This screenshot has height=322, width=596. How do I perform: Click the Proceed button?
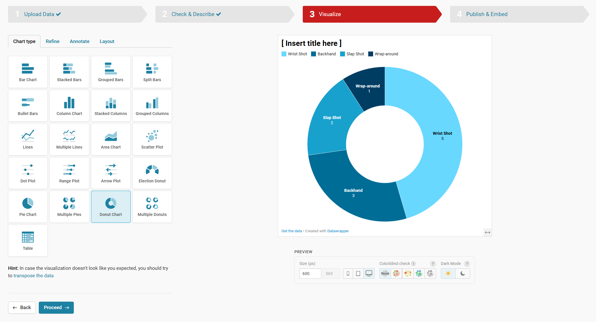[x=56, y=308]
